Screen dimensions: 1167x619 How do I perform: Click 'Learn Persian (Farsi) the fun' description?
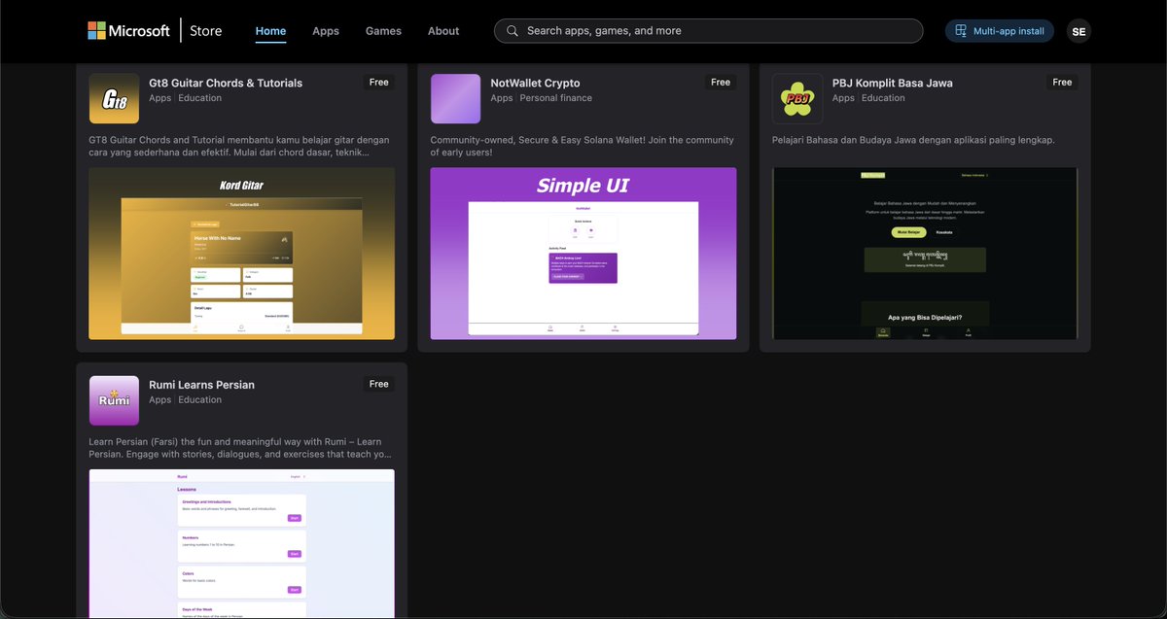[240, 448]
